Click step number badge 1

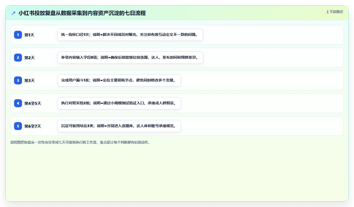coord(18,35)
